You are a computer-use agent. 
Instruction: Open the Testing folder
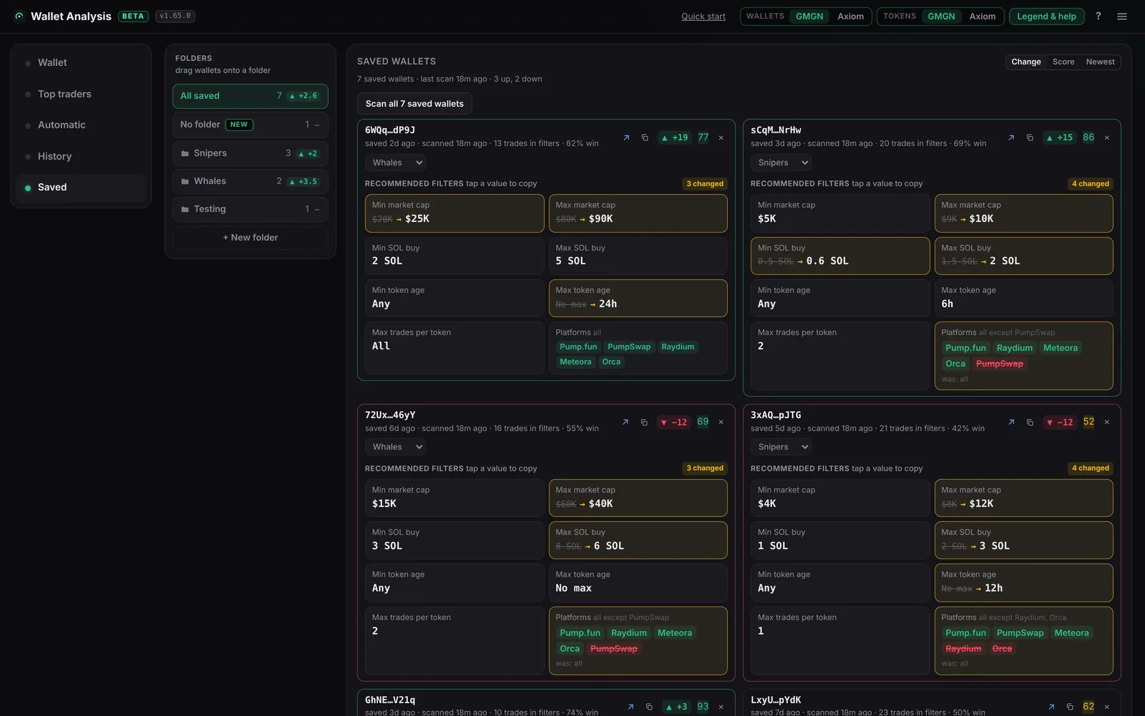(x=250, y=209)
